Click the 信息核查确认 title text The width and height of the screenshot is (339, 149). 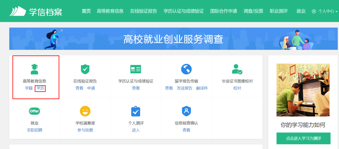[x=186, y=123]
